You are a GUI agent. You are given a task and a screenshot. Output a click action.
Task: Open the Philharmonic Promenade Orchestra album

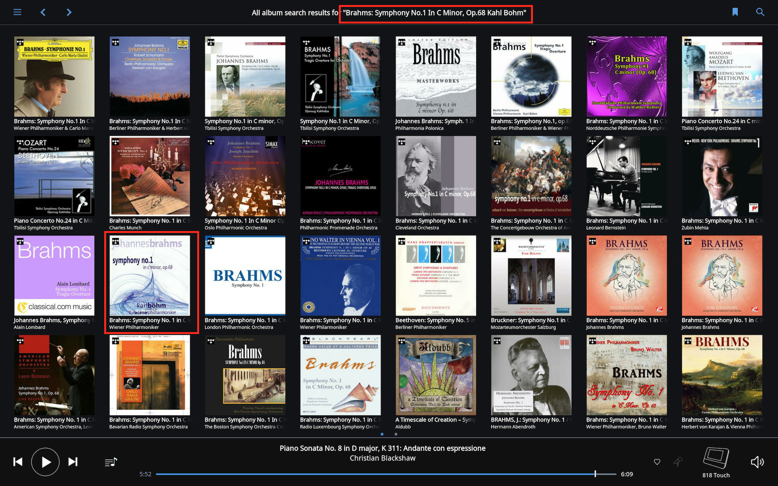pyautogui.click(x=340, y=176)
